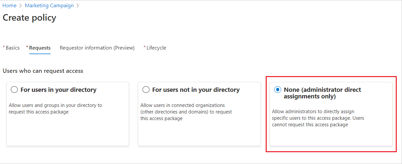Click the 'For users not in your directory' title
402x164 pixels.
click(196, 90)
